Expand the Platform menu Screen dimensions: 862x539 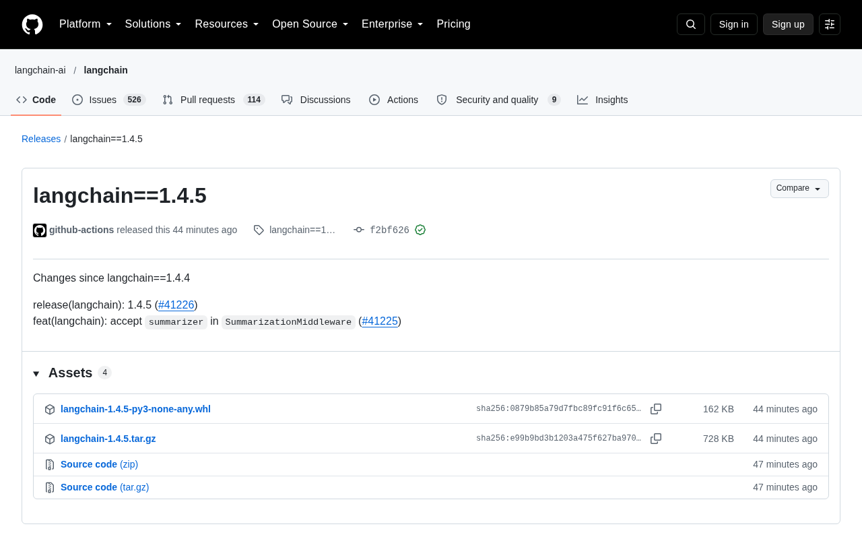(x=86, y=24)
